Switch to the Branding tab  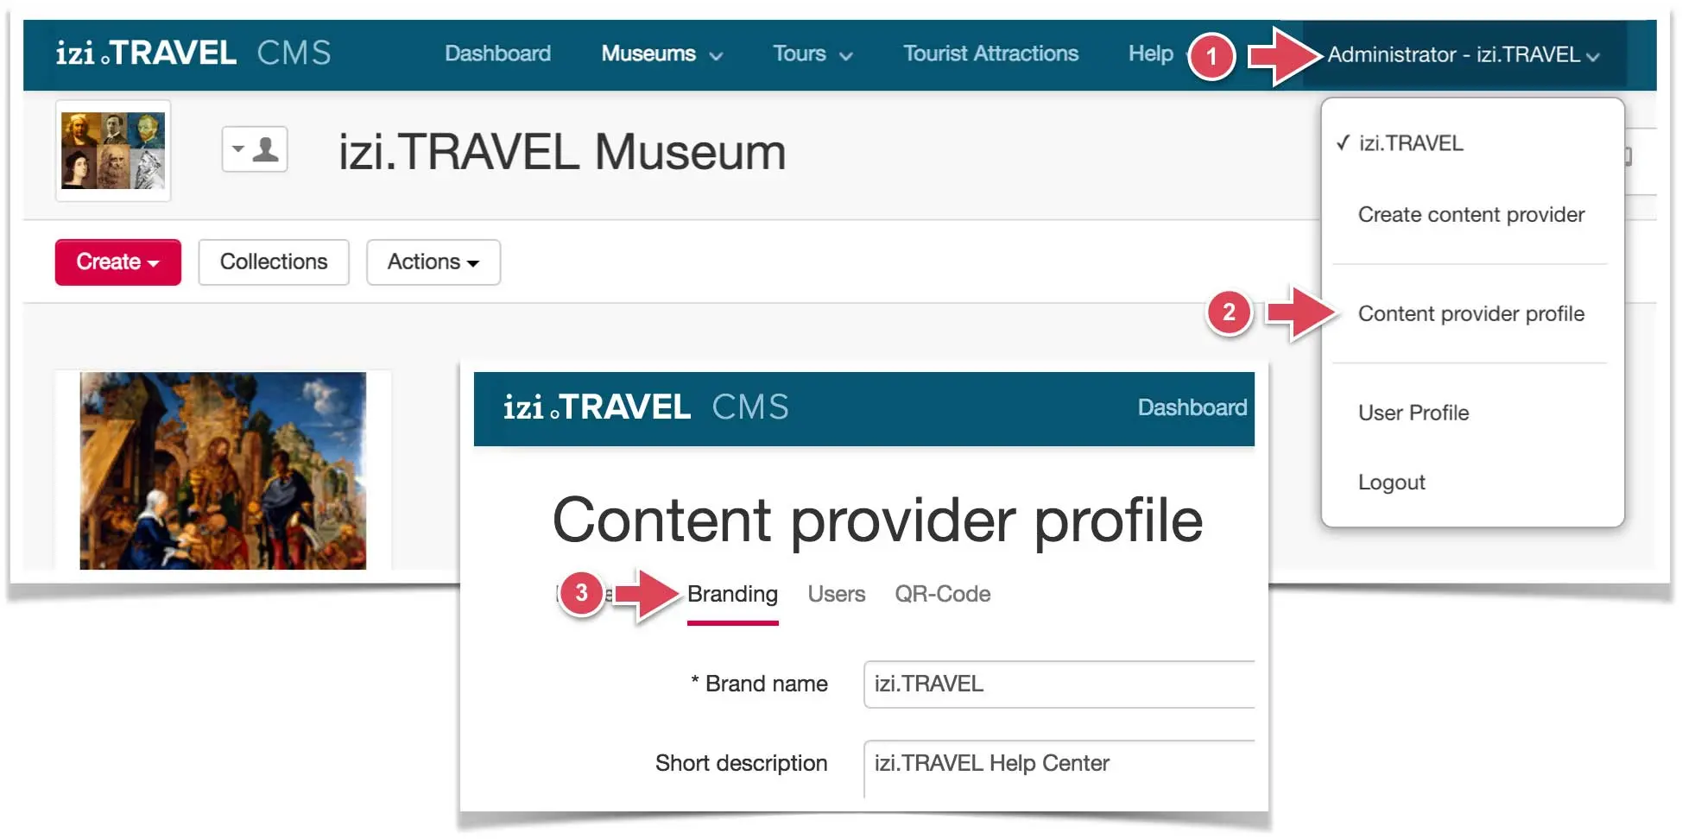click(732, 595)
